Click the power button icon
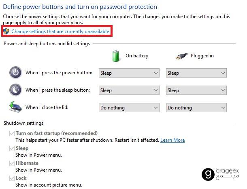This screenshot has width=247, height=189. (x=15, y=73)
